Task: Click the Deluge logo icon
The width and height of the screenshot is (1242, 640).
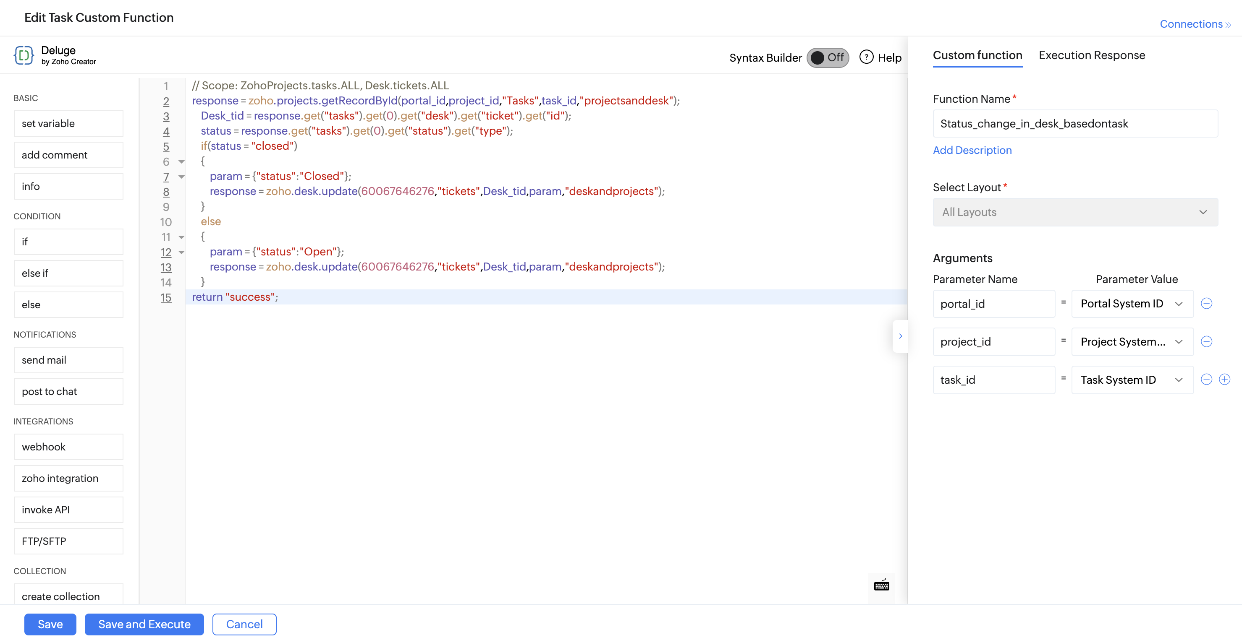Action: coord(24,55)
